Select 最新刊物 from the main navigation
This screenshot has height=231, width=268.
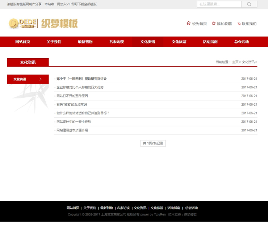[85, 42]
